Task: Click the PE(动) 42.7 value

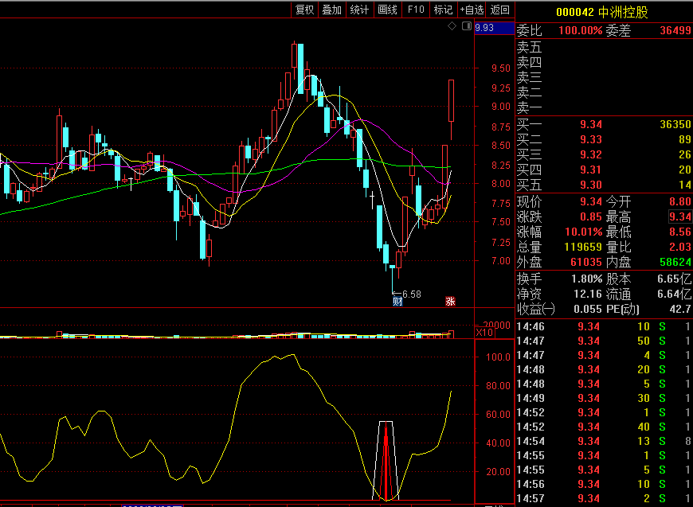Action: point(679,309)
